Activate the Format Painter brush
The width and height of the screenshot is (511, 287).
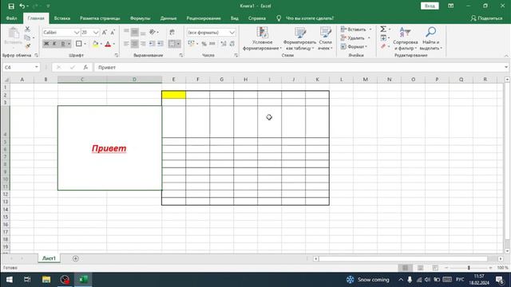point(27,46)
